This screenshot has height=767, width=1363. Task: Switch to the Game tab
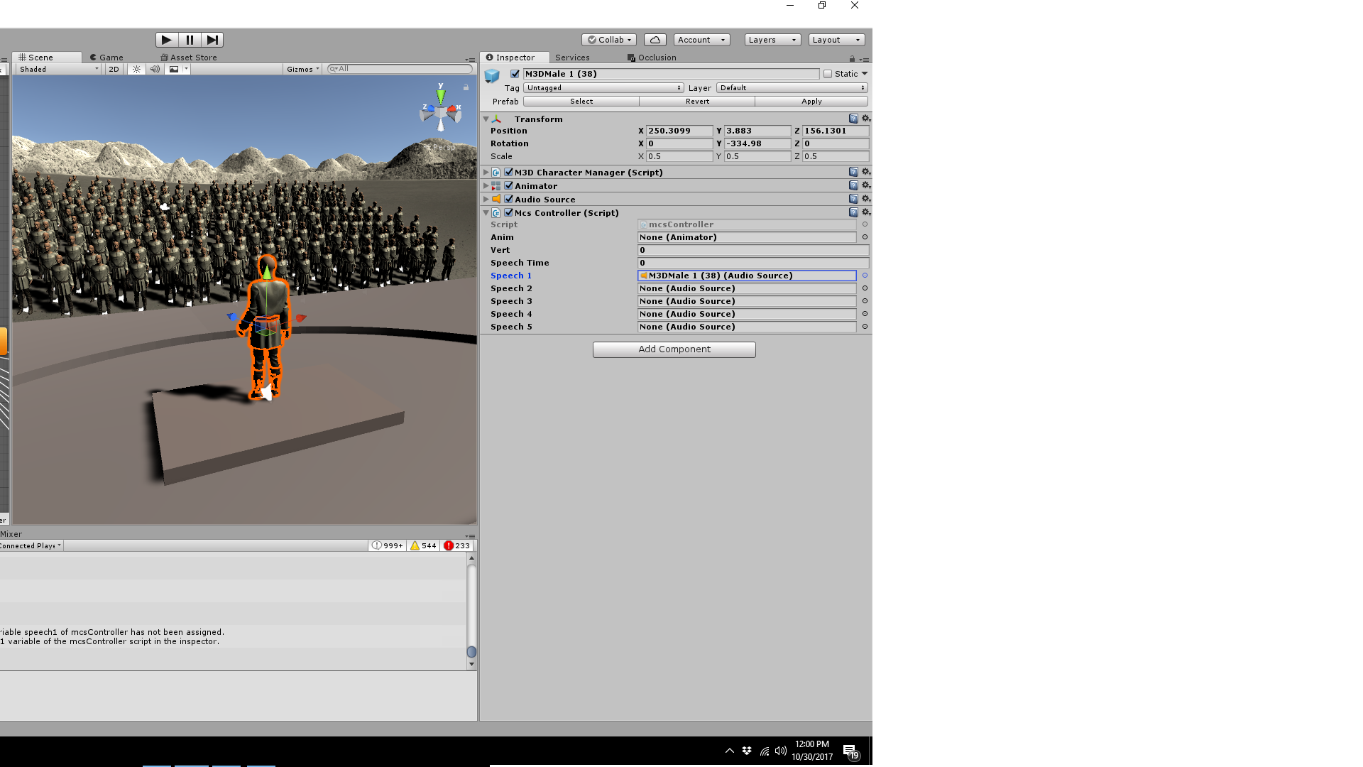106,58
